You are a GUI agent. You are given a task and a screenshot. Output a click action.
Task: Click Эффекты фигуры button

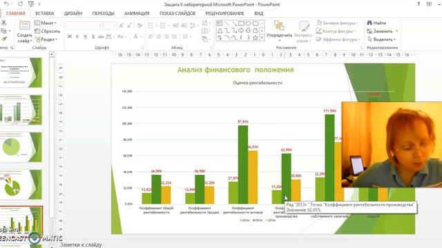(338, 39)
